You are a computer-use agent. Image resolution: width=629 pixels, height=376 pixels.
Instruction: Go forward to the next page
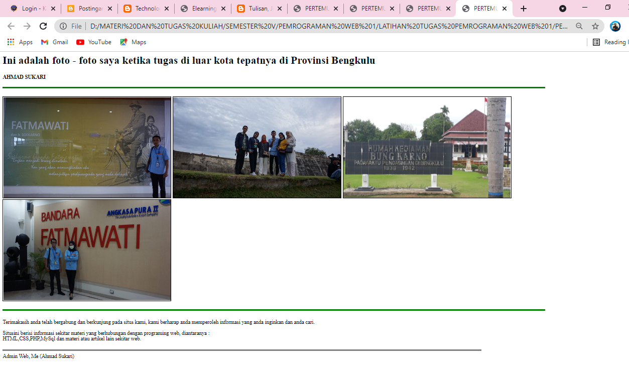click(27, 26)
